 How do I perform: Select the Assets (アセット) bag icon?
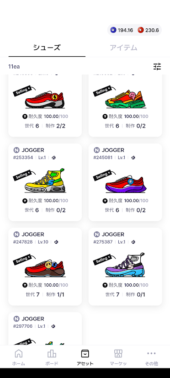85,353
